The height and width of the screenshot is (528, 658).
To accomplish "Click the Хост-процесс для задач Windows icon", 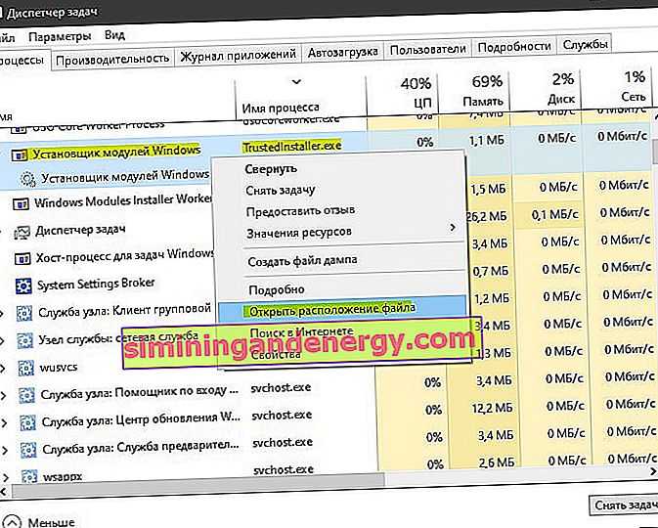I will click(22, 258).
